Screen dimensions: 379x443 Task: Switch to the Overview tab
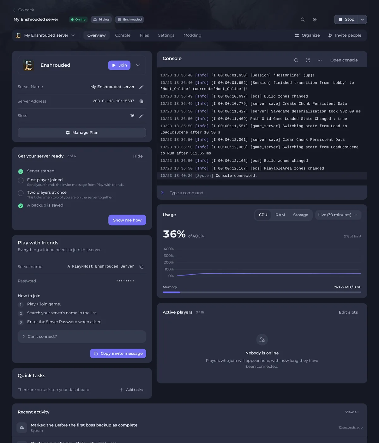pyautogui.click(x=97, y=35)
